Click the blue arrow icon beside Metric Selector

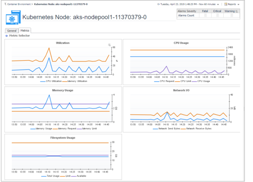[x=6, y=36]
